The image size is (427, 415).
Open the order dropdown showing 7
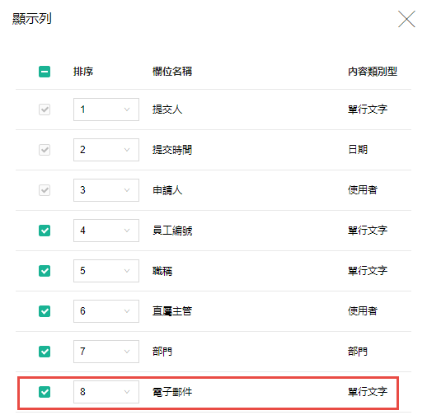tap(106, 352)
